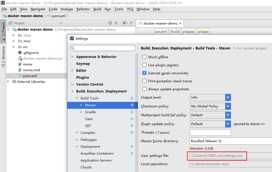Expand the Appearance & Behavior settings section
Image resolution: width=272 pixels, height=172 pixels.
73,57
